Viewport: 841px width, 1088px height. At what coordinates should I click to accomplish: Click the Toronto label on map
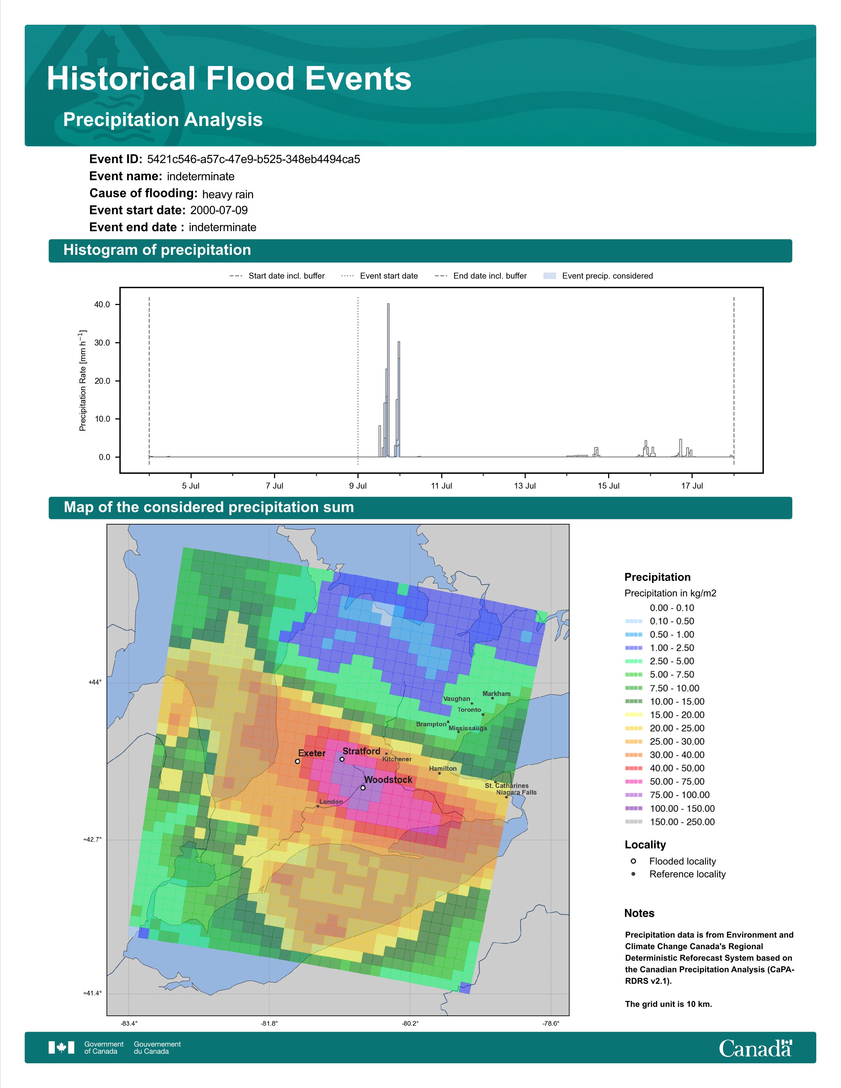coord(469,710)
